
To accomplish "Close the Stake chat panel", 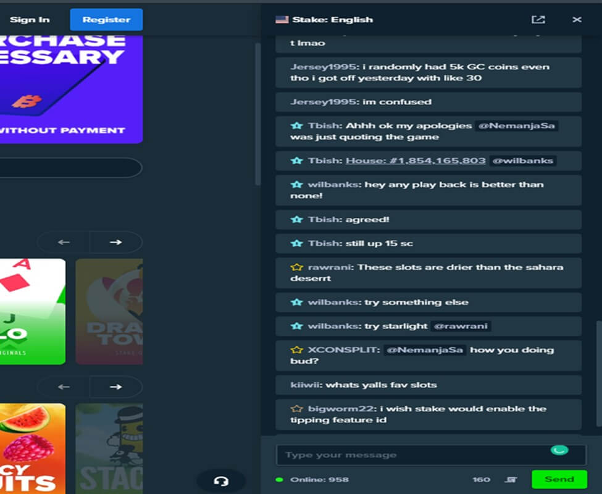I will coord(577,20).
